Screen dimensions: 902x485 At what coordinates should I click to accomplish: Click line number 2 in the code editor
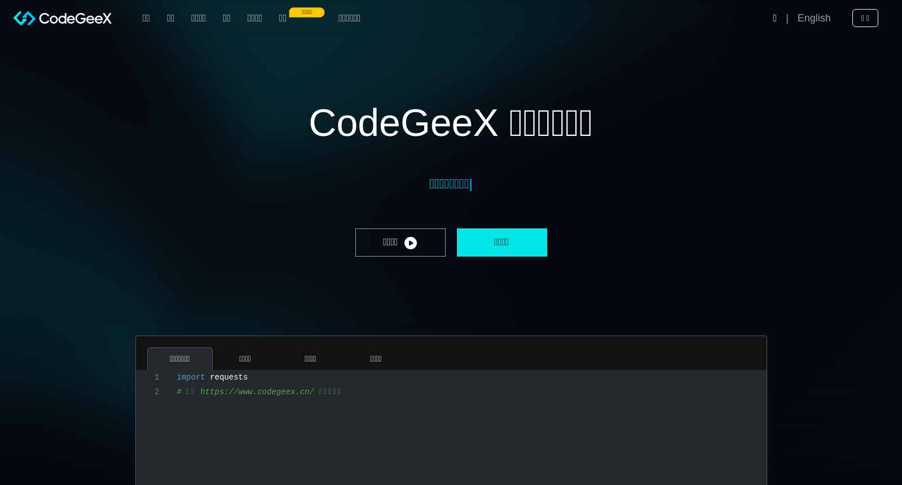pyautogui.click(x=157, y=392)
